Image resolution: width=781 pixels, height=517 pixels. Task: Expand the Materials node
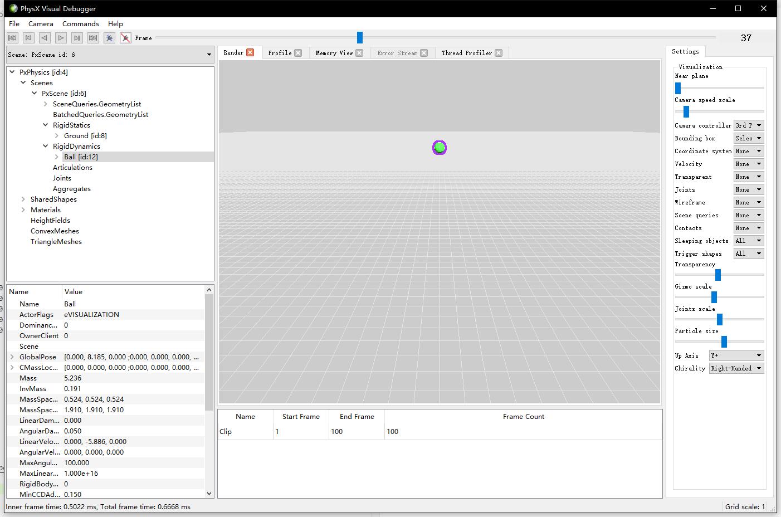click(23, 209)
